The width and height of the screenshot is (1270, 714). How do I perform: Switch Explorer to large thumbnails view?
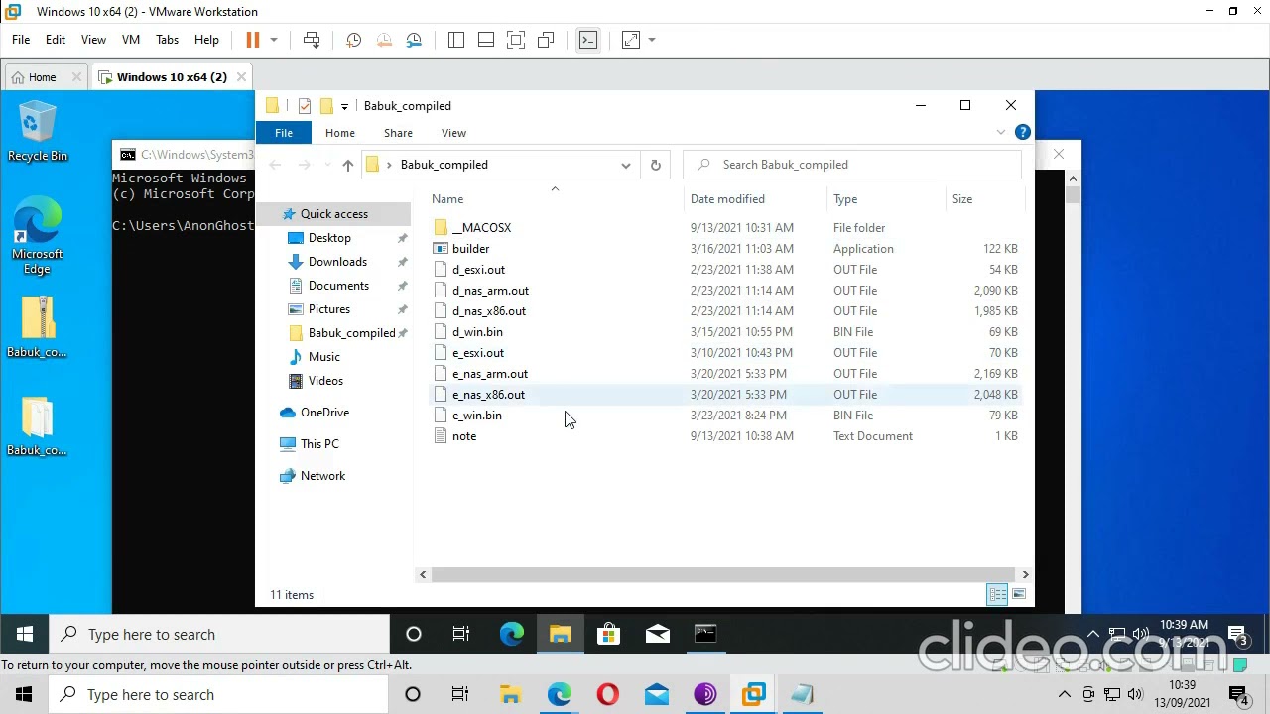[1019, 594]
